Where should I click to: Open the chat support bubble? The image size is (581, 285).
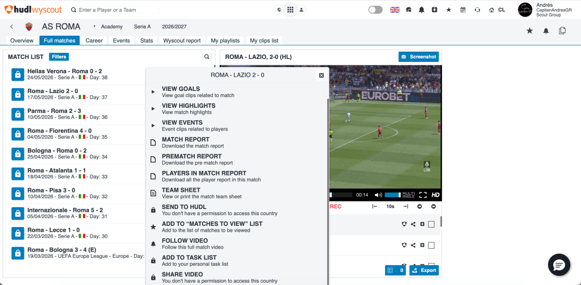559,265
